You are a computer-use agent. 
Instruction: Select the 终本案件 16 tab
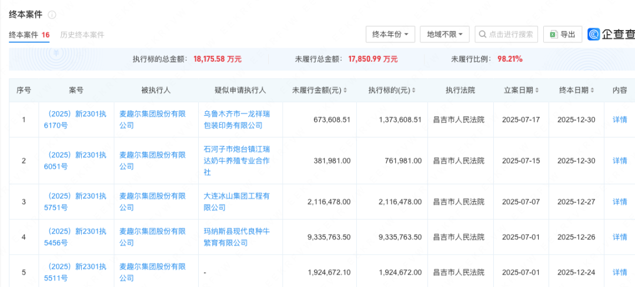click(29, 35)
